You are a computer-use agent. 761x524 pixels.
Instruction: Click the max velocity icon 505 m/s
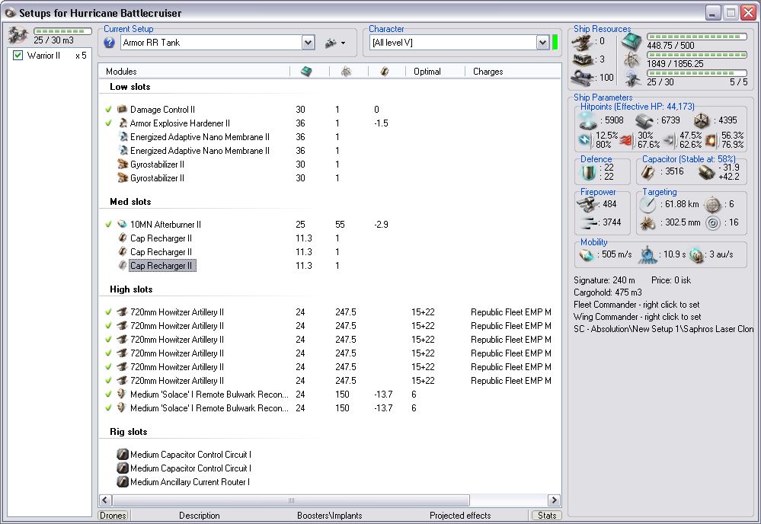587,254
